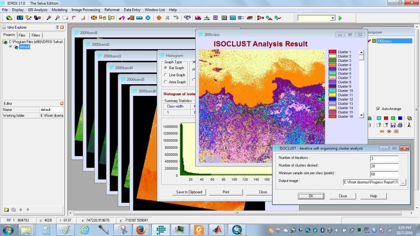Screen dimensions: 420x236
Task: Click the Number of iterations input field
Action: 384,159
